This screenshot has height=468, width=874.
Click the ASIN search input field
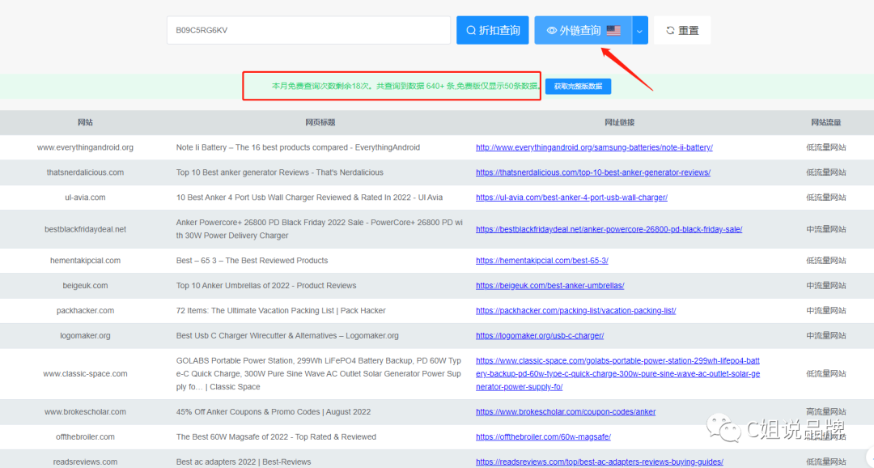click(x=308, y=30)
